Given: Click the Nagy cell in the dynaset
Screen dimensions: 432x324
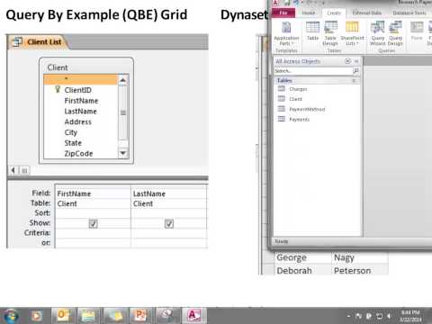Looking at the screenshot, I should 360,257.
